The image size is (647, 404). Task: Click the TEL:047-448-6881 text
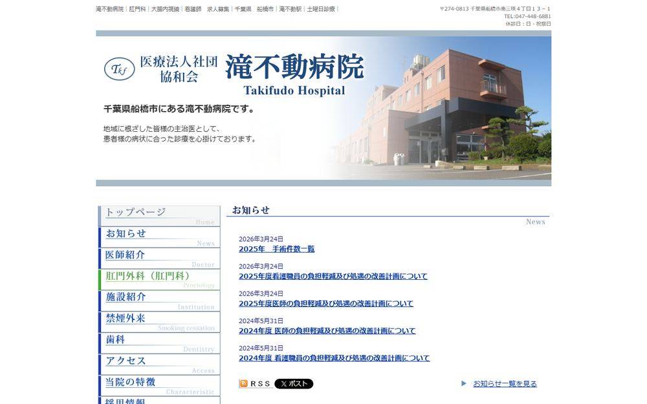[x=527, y=17]
